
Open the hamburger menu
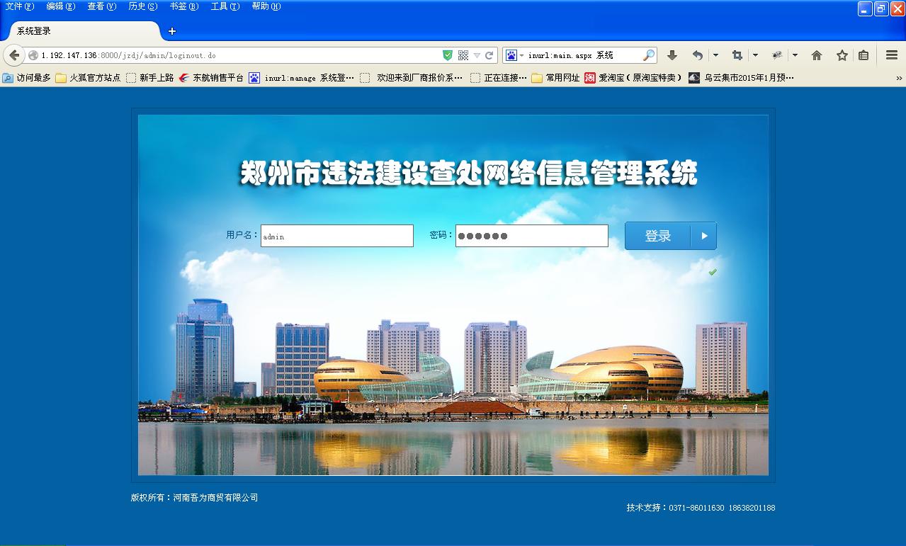tap(892, 55)
